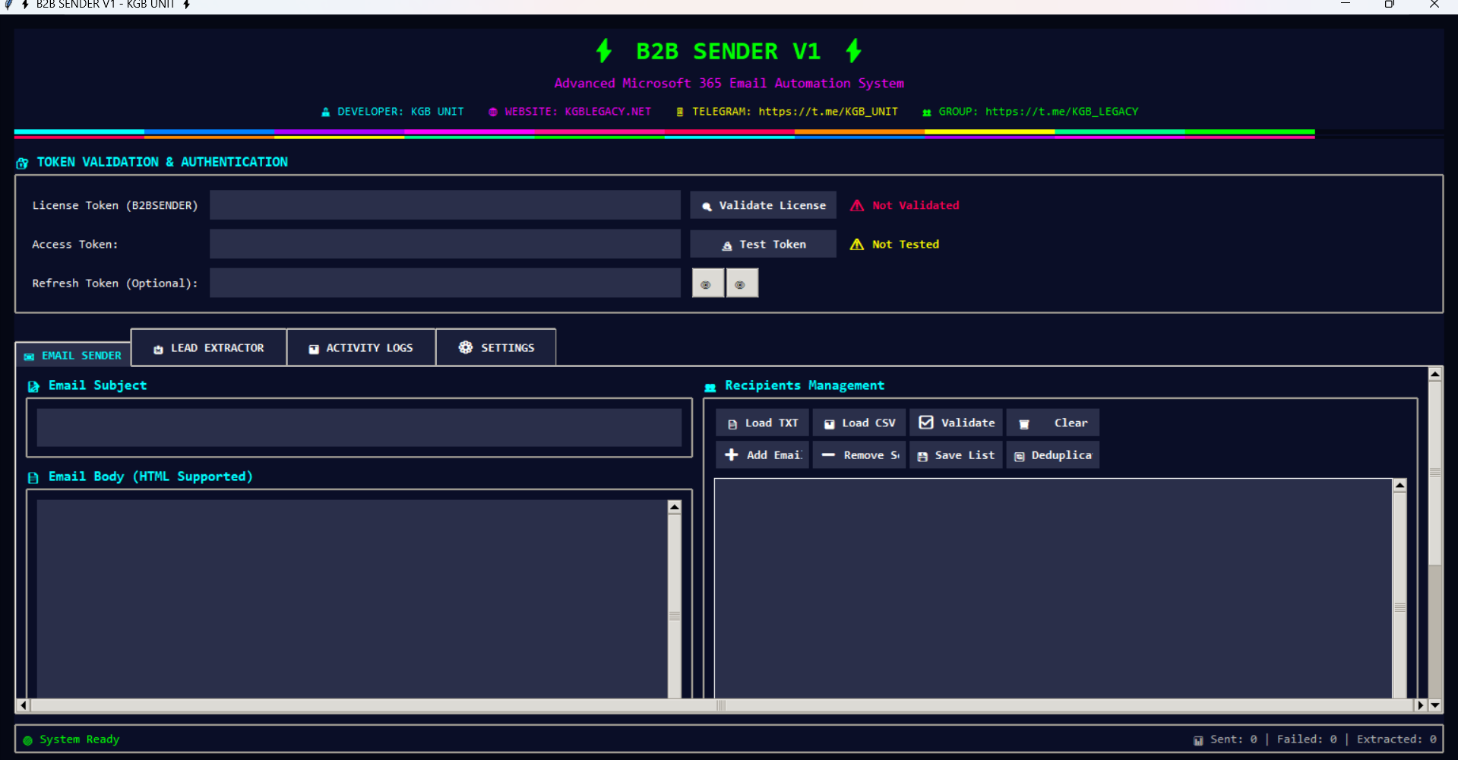The height and width of the screenshot is (760, 1458).
Task: Toggle second eye icon beside Refresh Token
Action: (742, 283)
